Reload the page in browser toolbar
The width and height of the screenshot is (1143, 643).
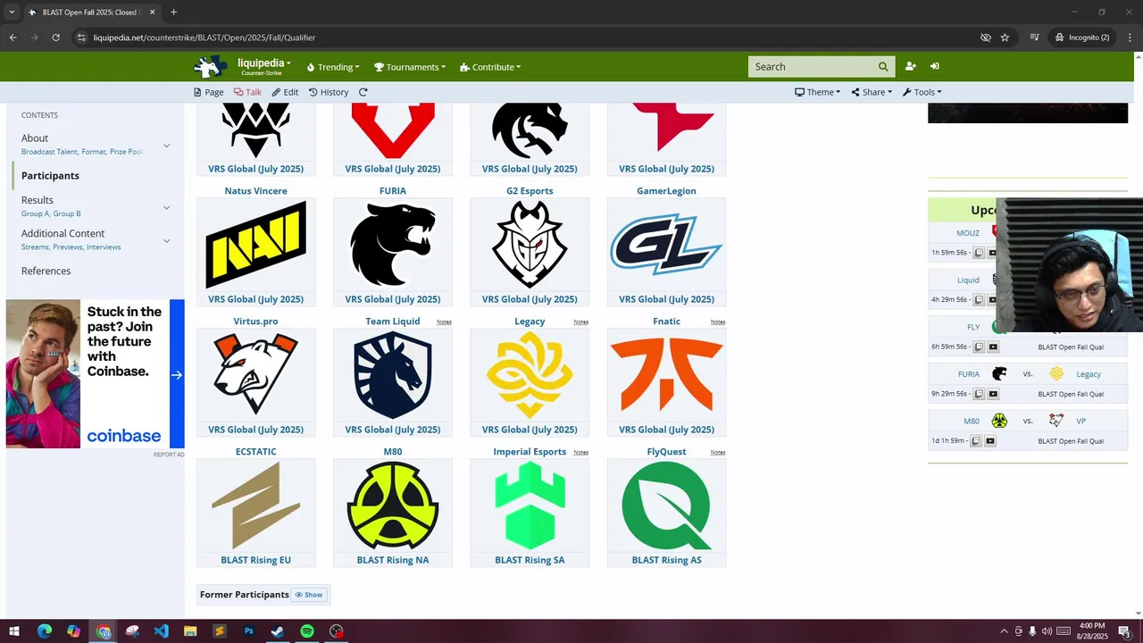55,38
